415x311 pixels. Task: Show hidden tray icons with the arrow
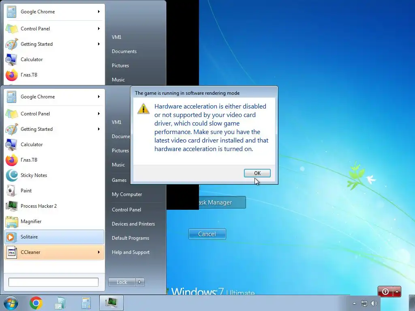click(354, 304)
